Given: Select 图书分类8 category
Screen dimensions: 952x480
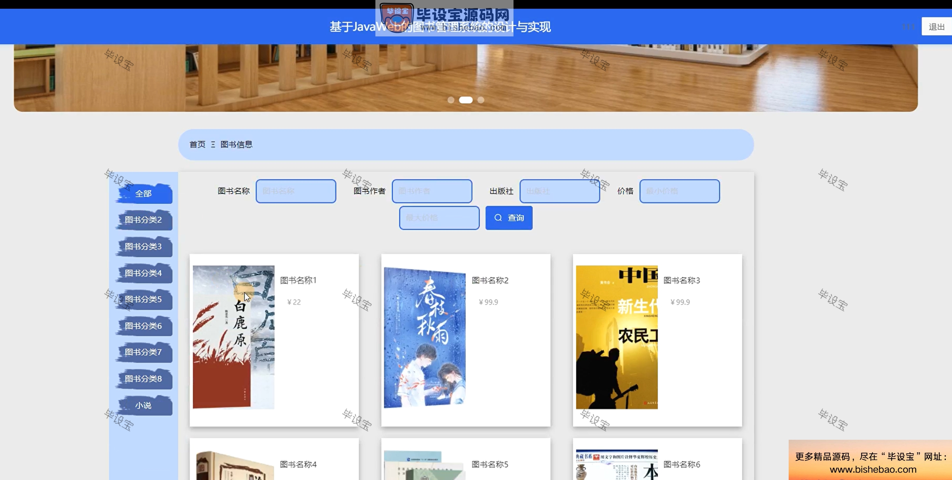Looking at the screenshot, I should click(x=143, y=379).
